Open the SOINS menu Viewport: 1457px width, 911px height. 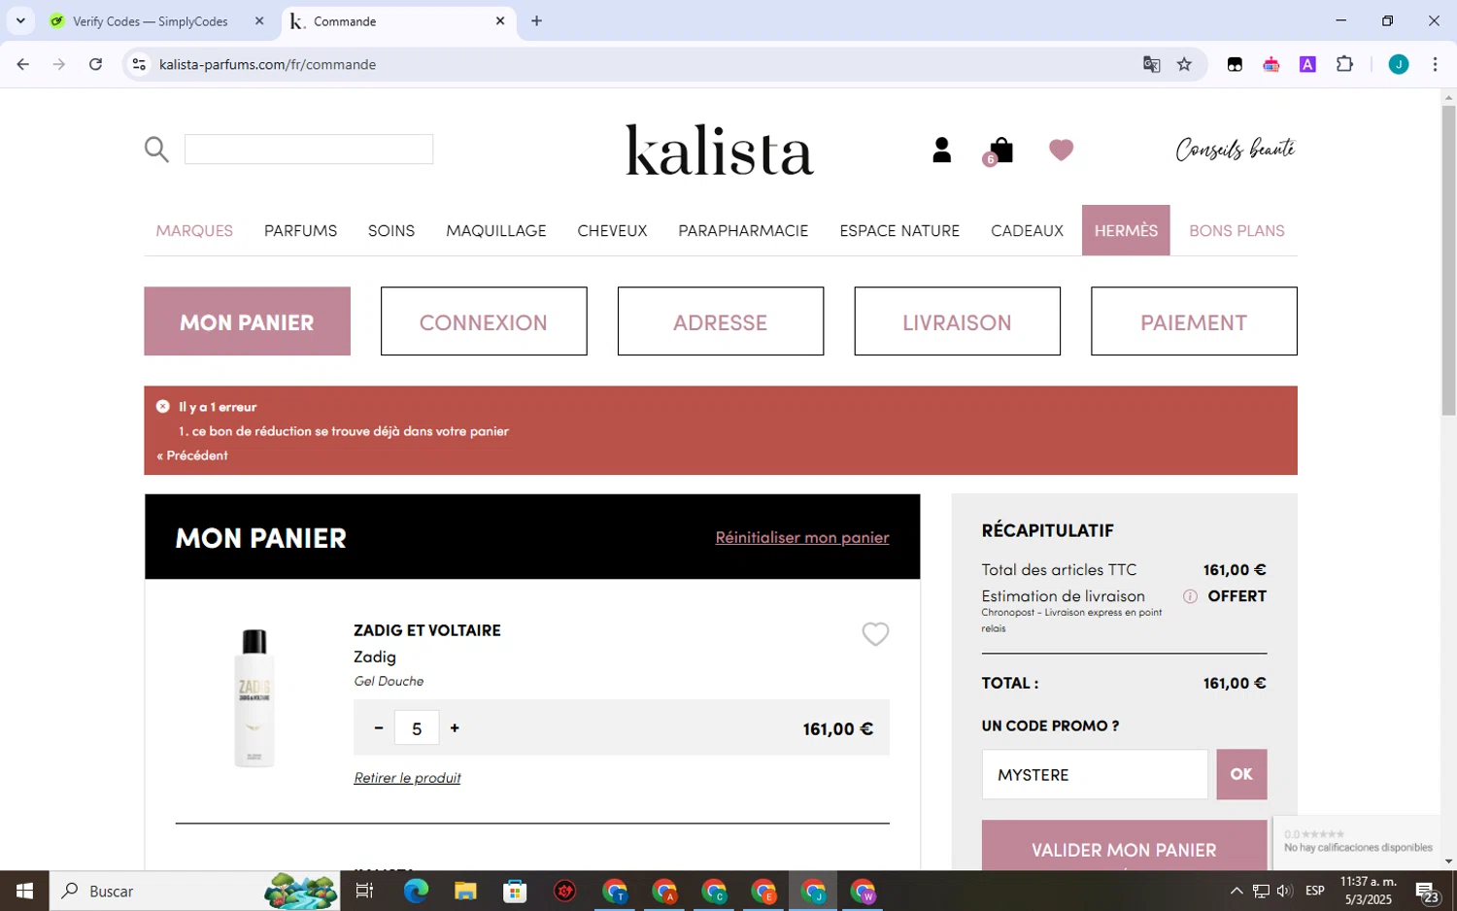[391, 230]
